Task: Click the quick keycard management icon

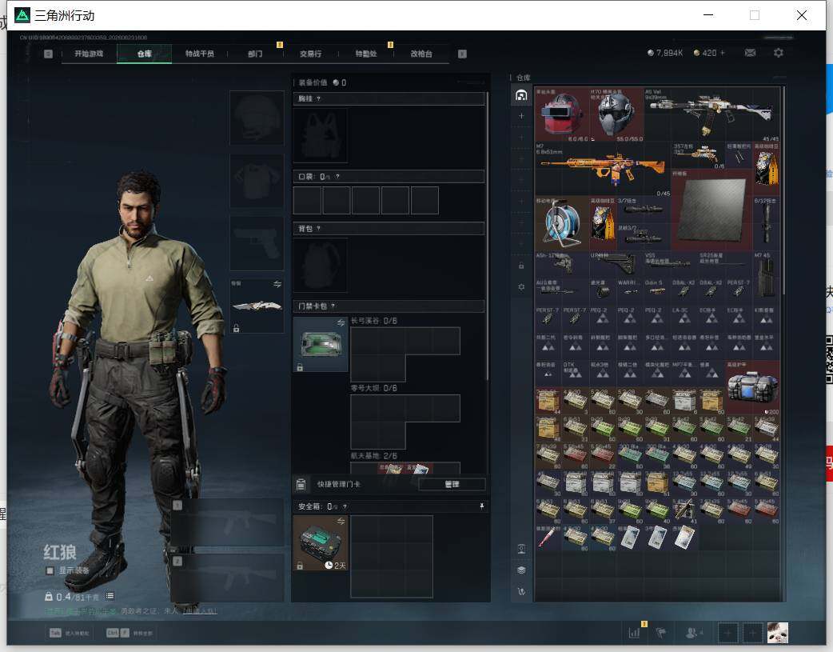Action: click(301, 484)
